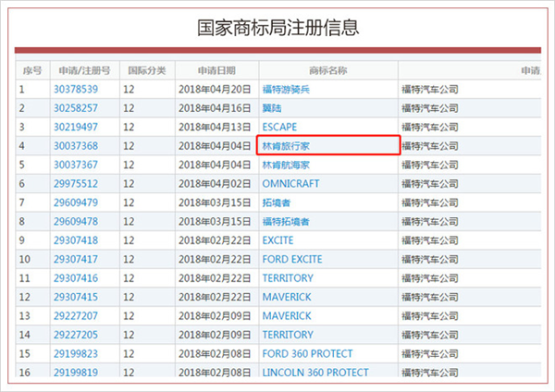Click date 2018年04月20日 in row 1

(x=215, y=89)
